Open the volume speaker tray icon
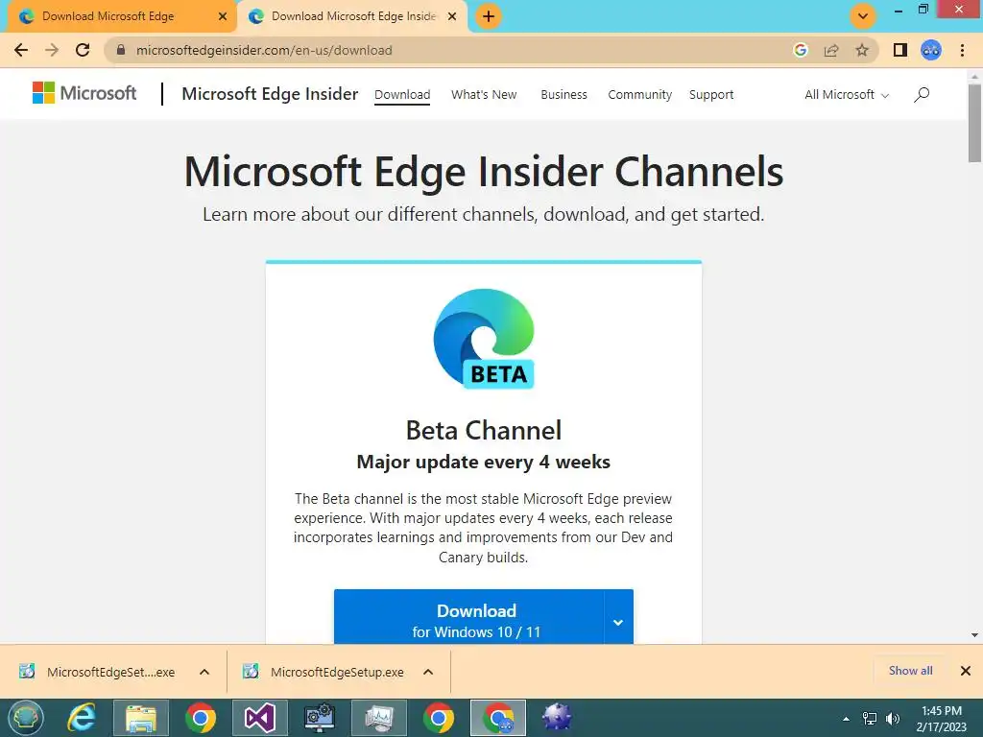Screen dimensions: 983x737 pyautogui.click(x=893, y=719)
